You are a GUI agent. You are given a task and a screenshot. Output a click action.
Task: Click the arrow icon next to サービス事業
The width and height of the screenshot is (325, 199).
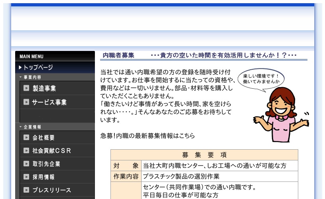[x=26, y=102]
